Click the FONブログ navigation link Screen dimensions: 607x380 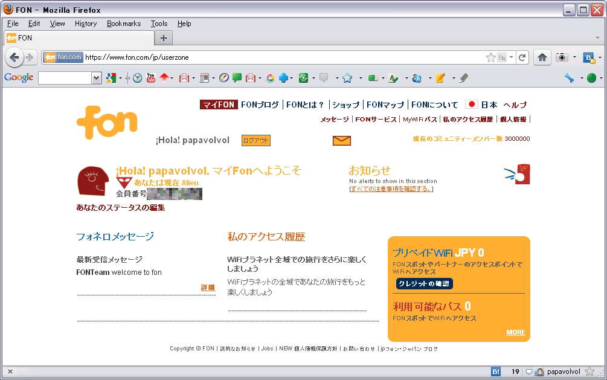point(259,105)
